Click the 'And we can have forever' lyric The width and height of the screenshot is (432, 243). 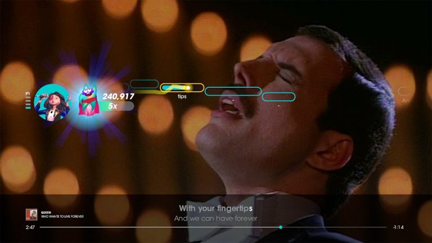(x=216, y=218)
